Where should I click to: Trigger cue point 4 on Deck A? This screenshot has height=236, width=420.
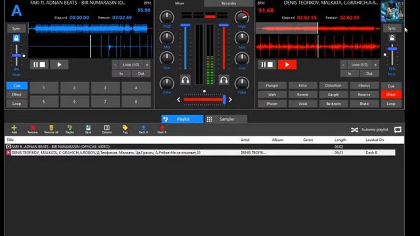point(136,88)
